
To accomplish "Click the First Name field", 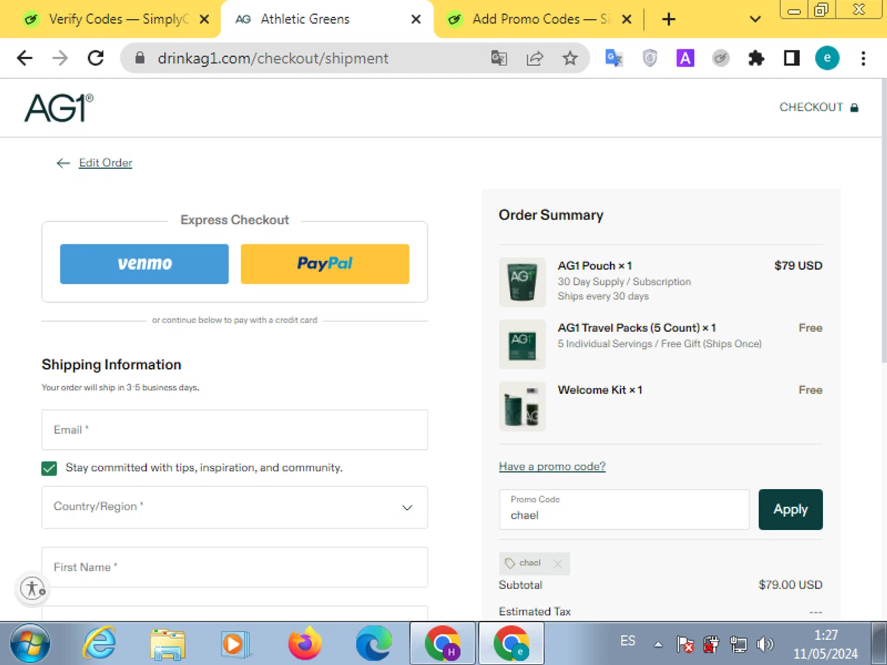I will tap(235, 567).
